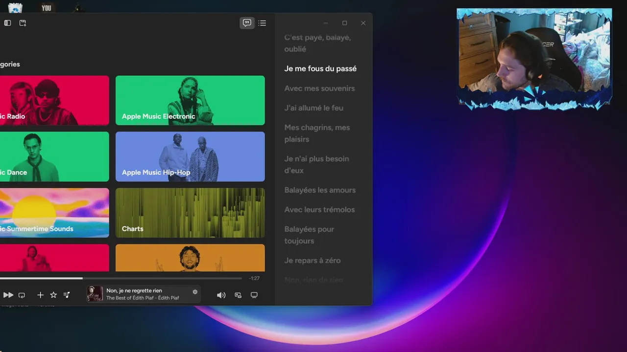Minimize the Apple Music window
627x352 pixels.
click(x=326, y=23)
